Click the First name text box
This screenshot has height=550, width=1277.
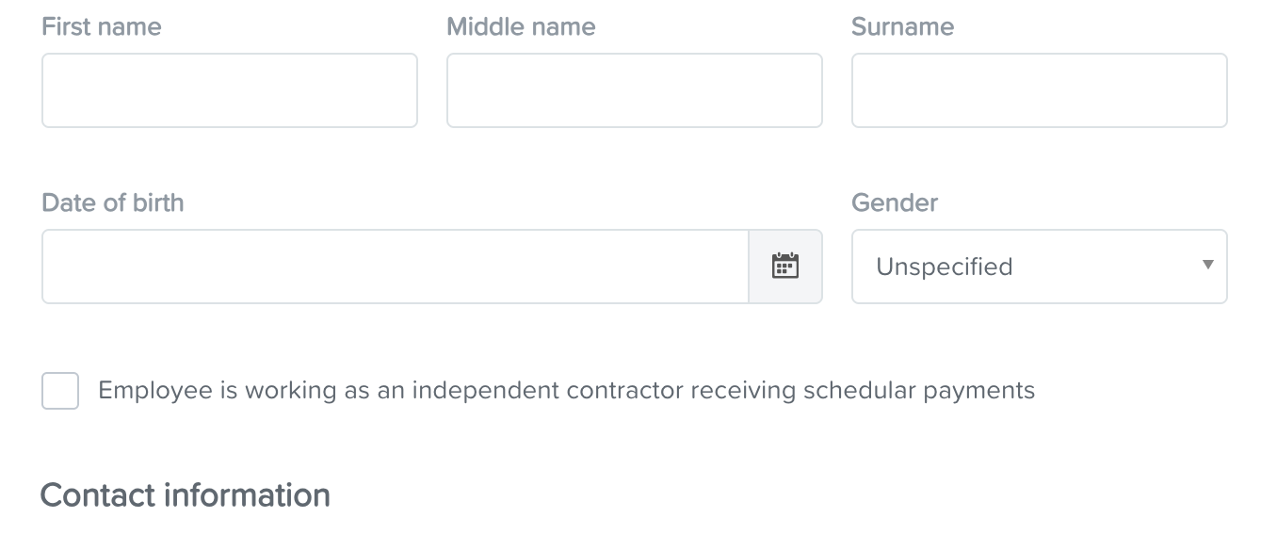click(x=230, y=90)
